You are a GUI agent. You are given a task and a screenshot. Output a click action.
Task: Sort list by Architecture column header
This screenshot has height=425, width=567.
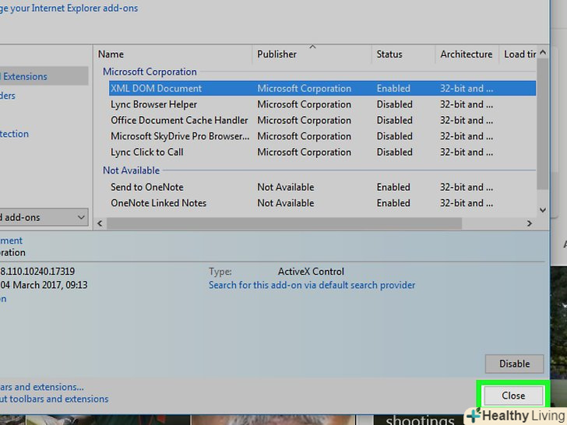pos(466,54)
